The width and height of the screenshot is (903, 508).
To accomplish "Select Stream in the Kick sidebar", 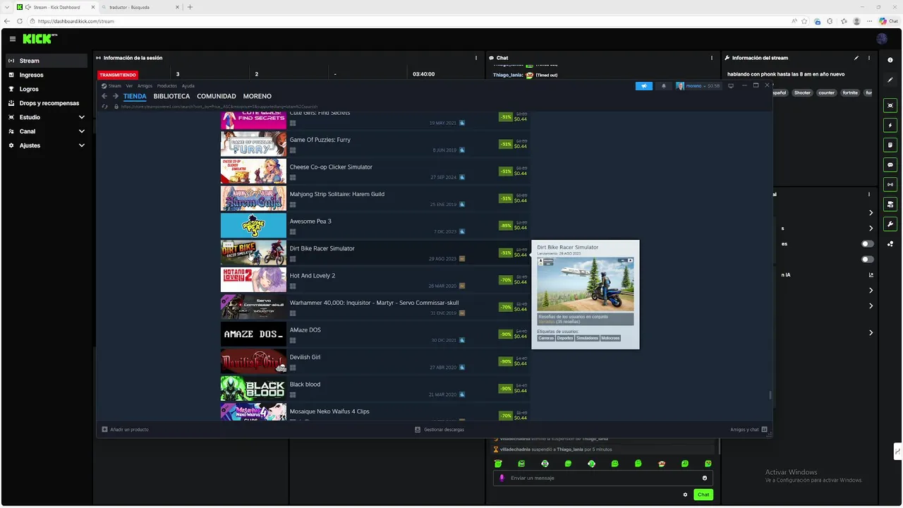I will point(47,61).
